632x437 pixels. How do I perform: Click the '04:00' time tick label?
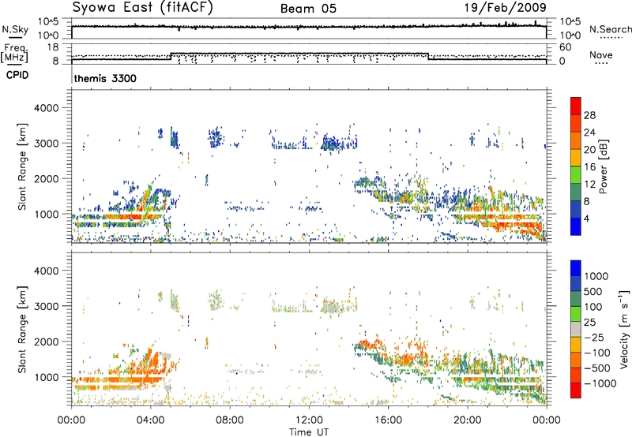coord(150,420)
